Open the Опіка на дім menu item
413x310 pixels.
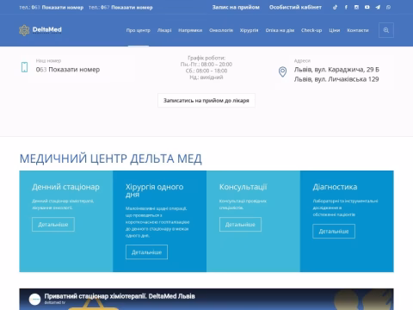pos(280,30)
